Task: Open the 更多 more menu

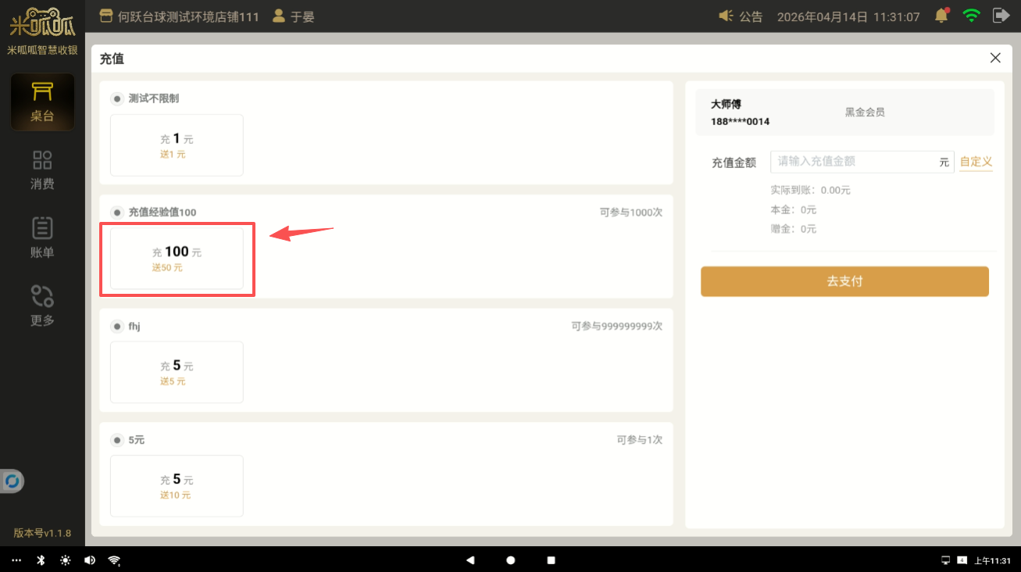Action: [x=42, y=306]
